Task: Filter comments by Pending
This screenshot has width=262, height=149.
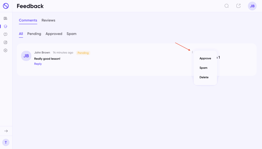Action: click(34, 34)
